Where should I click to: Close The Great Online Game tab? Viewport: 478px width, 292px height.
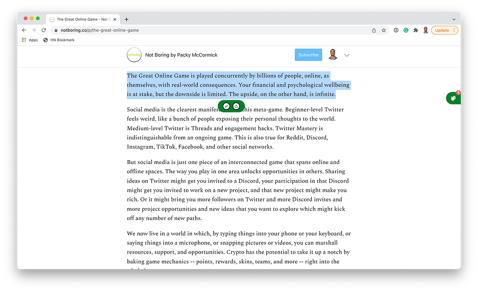tap(115, 19)
